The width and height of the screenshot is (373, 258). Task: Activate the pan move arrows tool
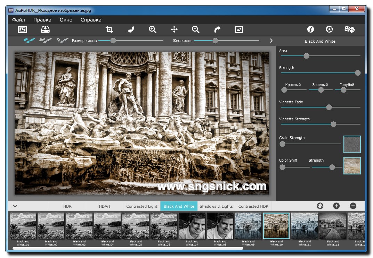174,29
